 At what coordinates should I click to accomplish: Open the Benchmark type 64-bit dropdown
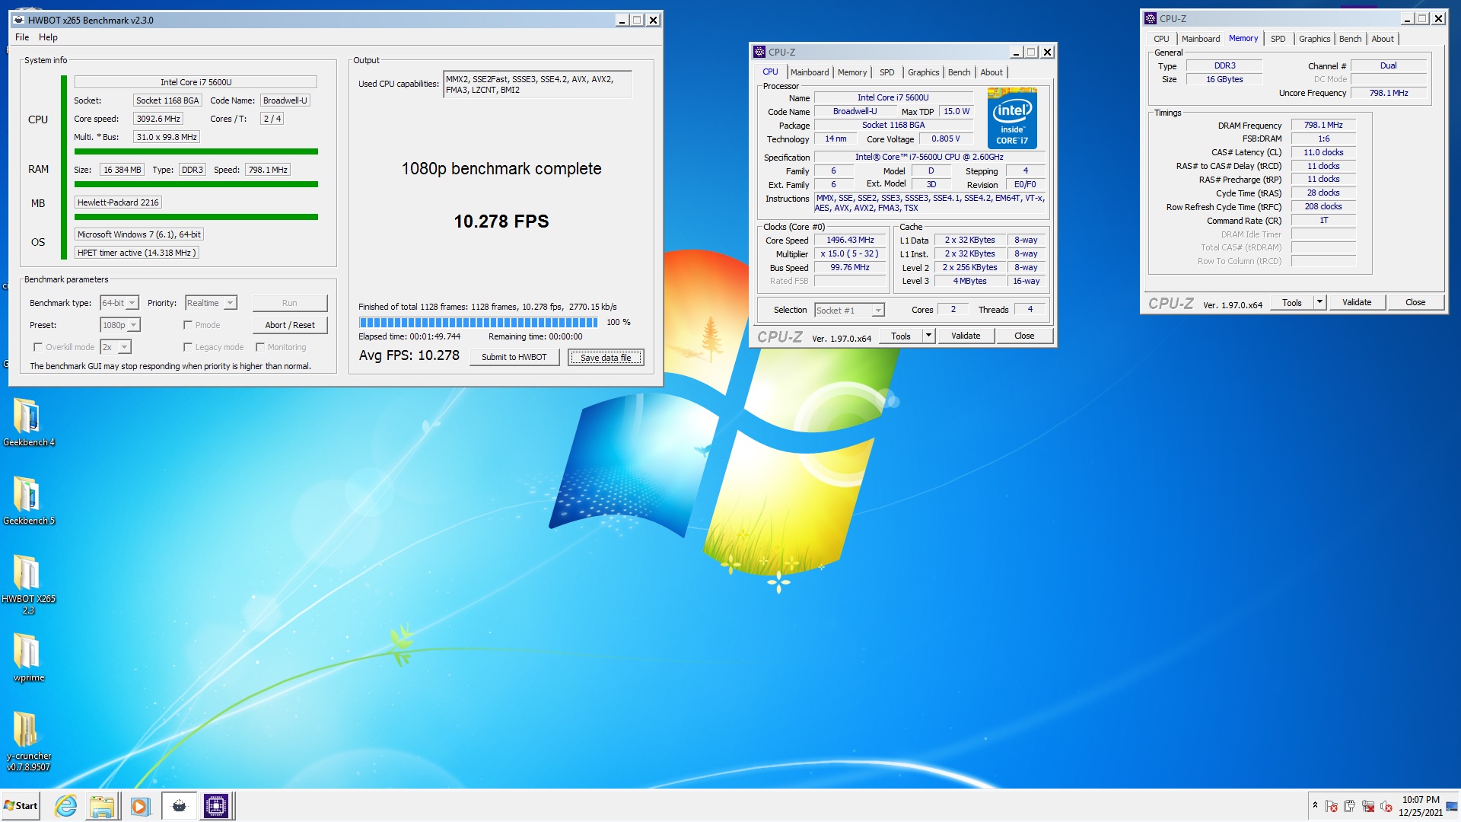(119, 303)
